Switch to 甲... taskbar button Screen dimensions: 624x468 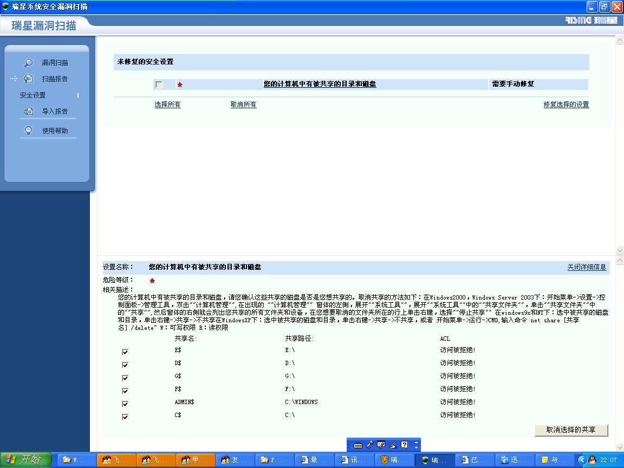(x=196, y=460)
